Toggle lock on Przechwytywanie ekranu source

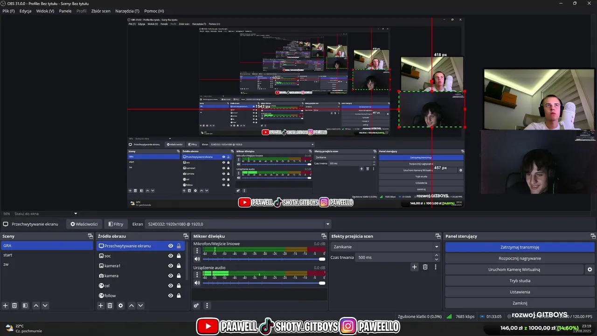click(x=179, y=246)
